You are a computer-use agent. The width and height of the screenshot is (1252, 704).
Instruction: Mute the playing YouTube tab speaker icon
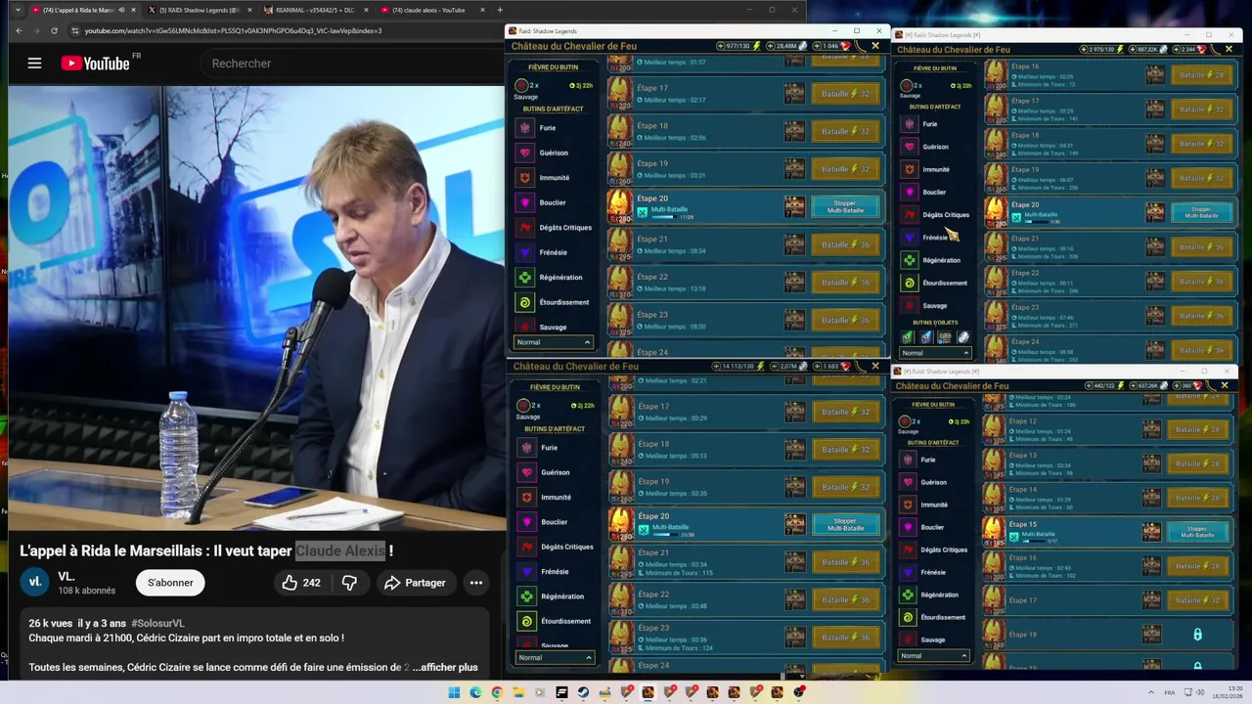click(x=121, y=10)
